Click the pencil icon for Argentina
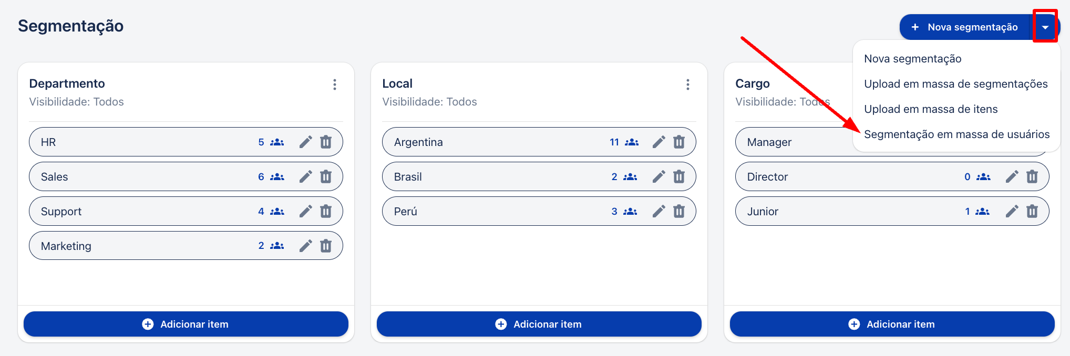Image resolution: width=1070 pixels, height=356 pixels. [659, 142]
